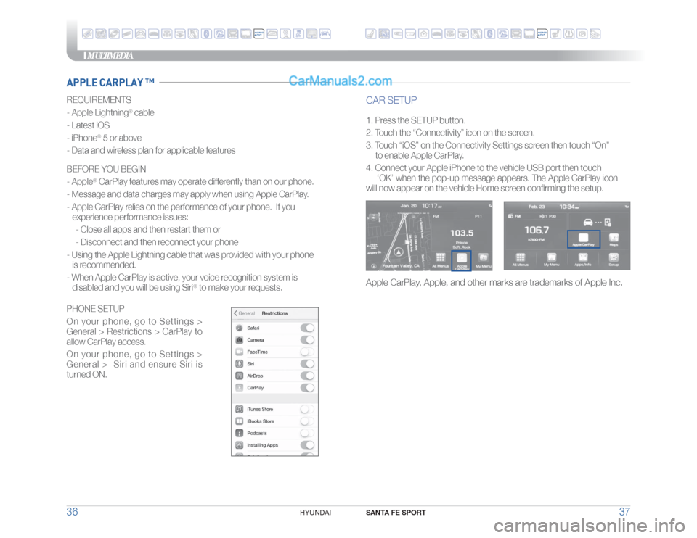This screenshot has height=538, width=697.
Task: Click the Installing Apps icon
Action: coord(239,445)
